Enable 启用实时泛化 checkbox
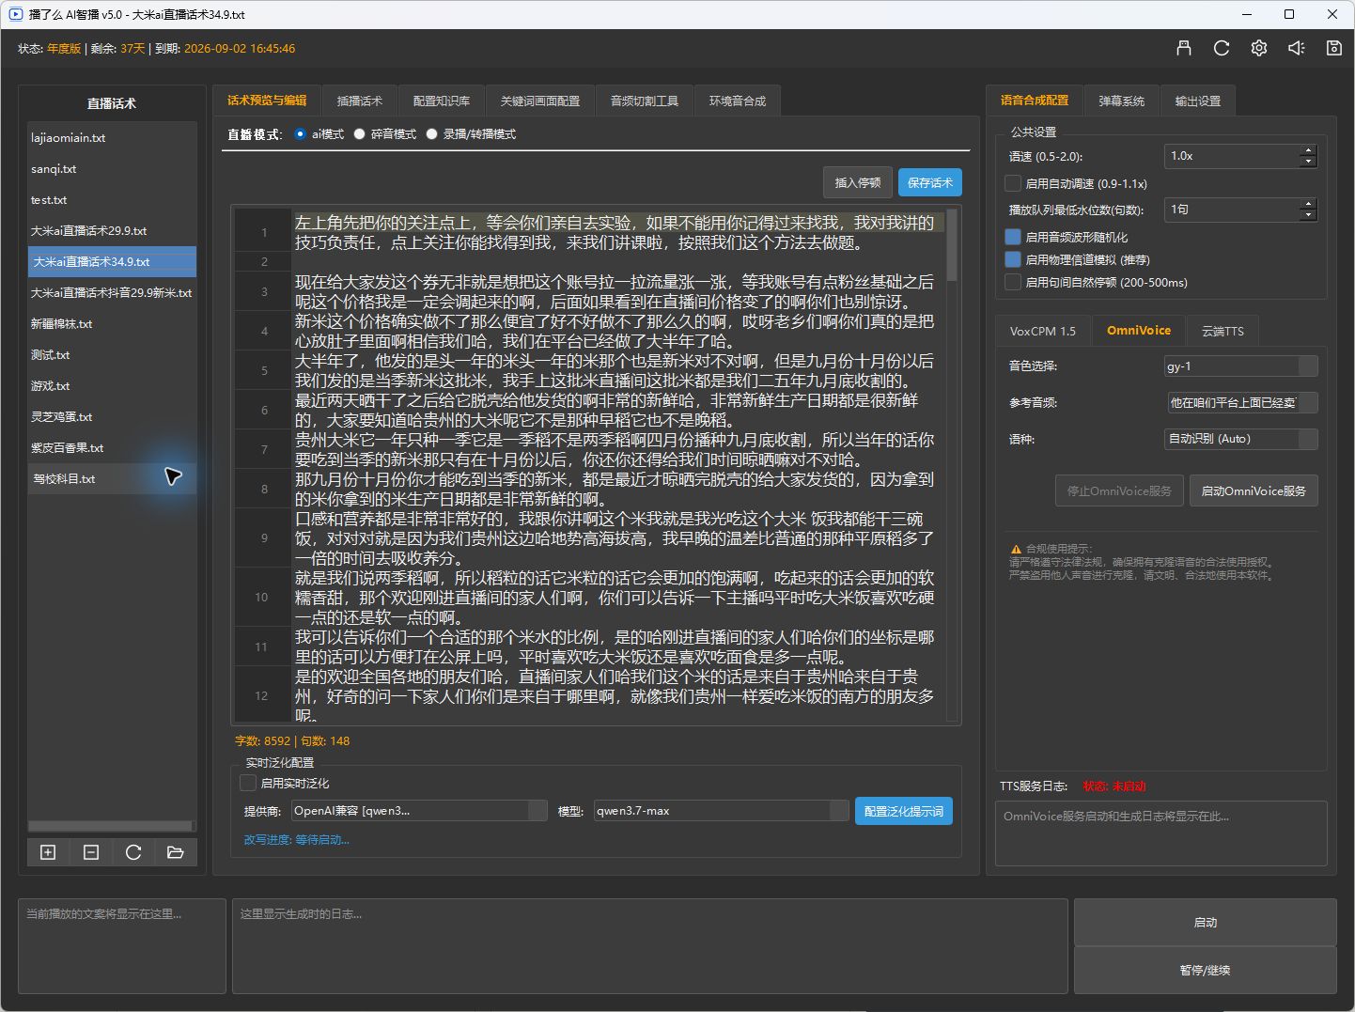This screenshot has width=1355, height=1012. coord(248,783)
